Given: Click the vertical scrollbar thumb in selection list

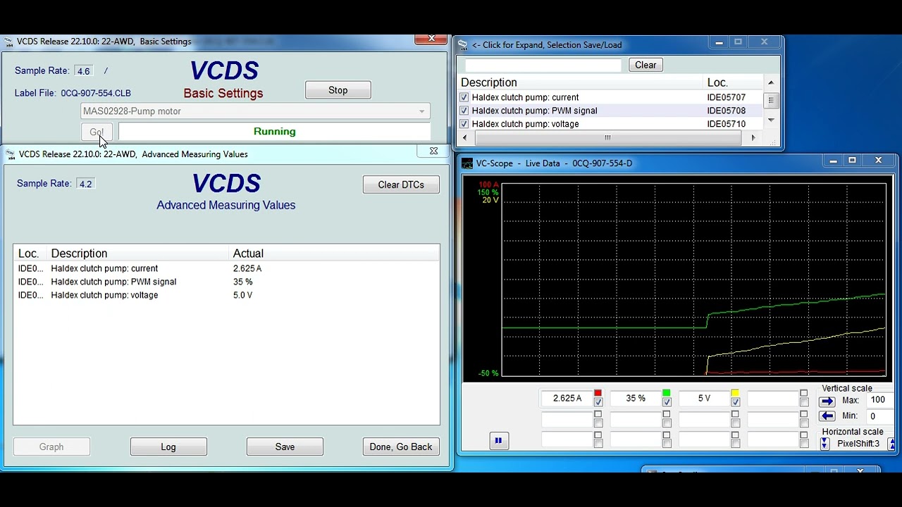Looking at the screenshot, I should pos(771,101).
